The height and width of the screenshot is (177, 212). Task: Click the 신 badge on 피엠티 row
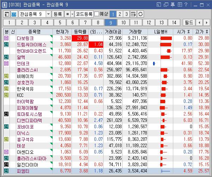6,171
